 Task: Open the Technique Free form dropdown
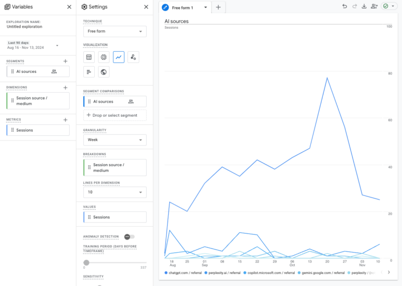[115, 31]
